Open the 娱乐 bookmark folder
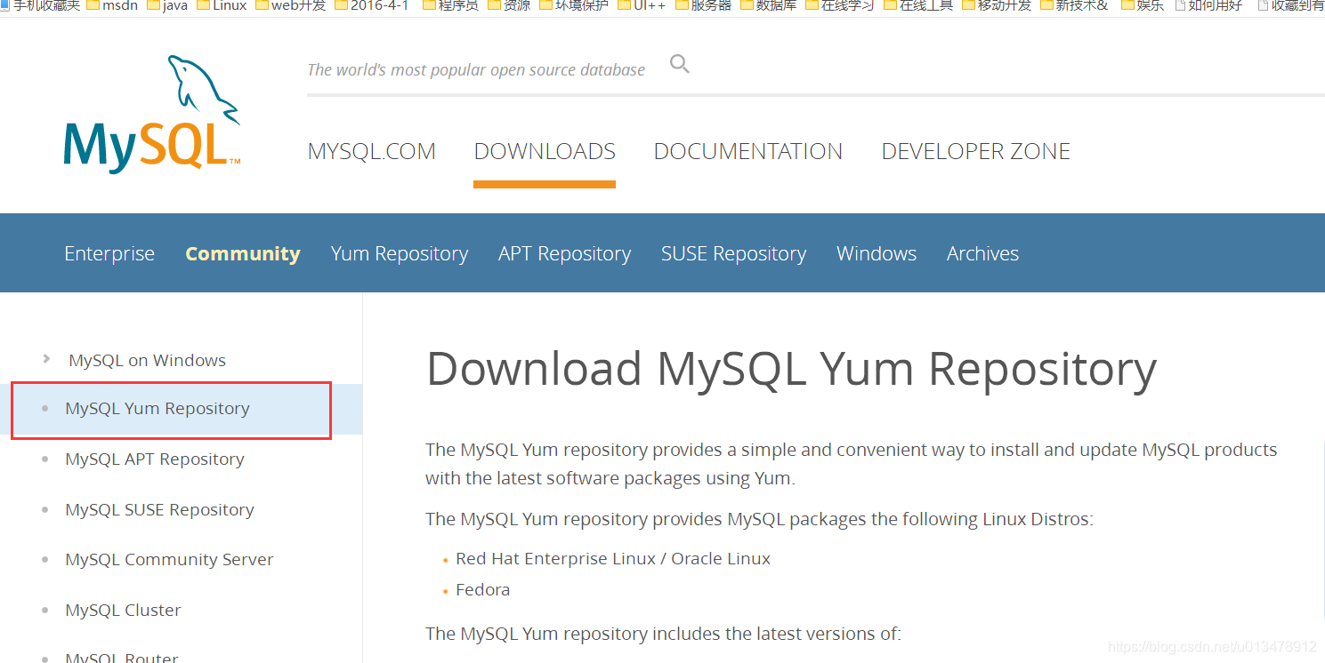Viewport: 1325px width, 663px height. [x=1143, y=5]
